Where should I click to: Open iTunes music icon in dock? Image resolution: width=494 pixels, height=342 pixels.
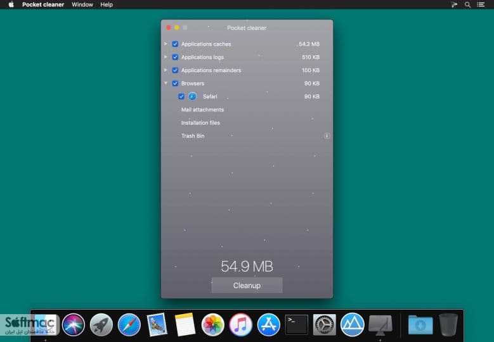coord(241,325)
